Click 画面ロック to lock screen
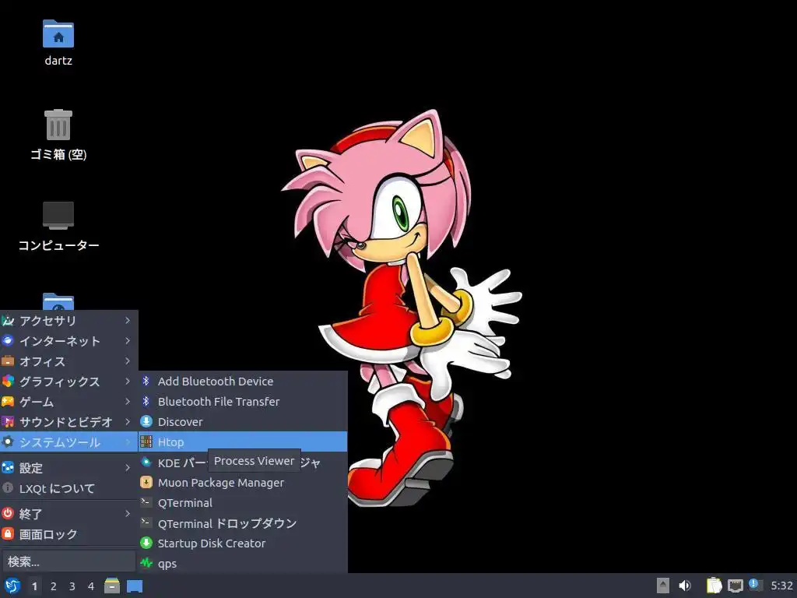This screenshot has height=598, width=797. 69,534
